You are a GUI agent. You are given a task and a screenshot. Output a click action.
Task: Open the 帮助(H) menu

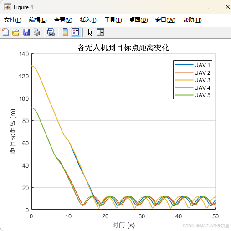click(192, 20)
